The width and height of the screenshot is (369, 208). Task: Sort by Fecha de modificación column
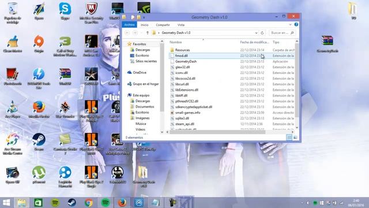[x=254, y=42]
